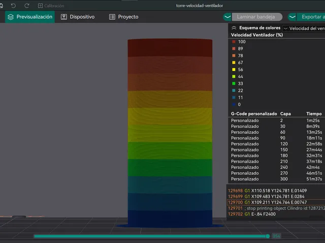
Task: Select Personalizado row at layer 300
Action: point(277,179)
